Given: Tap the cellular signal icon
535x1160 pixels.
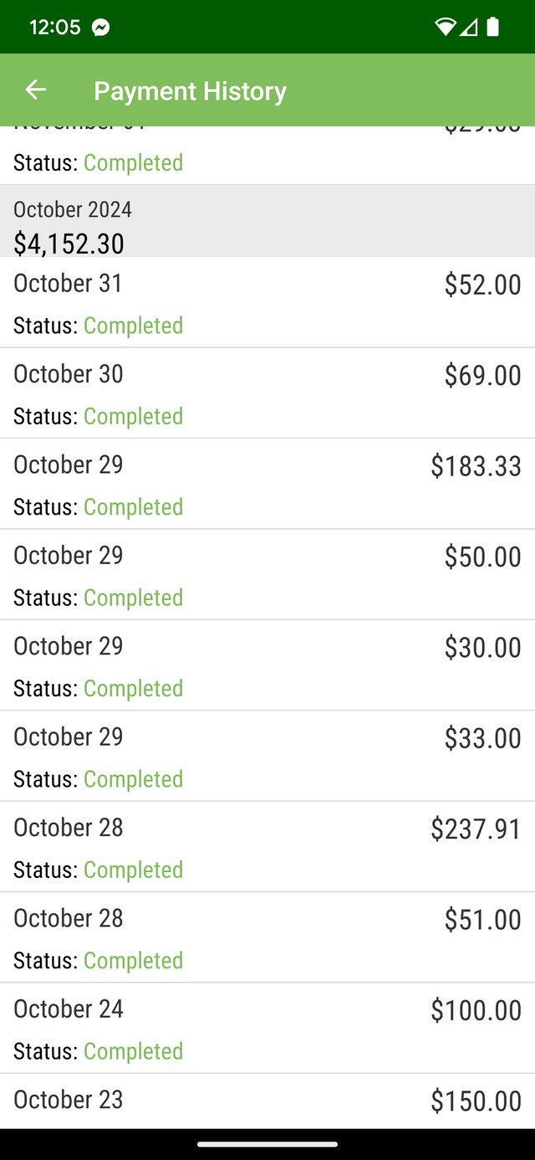Looking at the screenshot, I should pos(469,28).
